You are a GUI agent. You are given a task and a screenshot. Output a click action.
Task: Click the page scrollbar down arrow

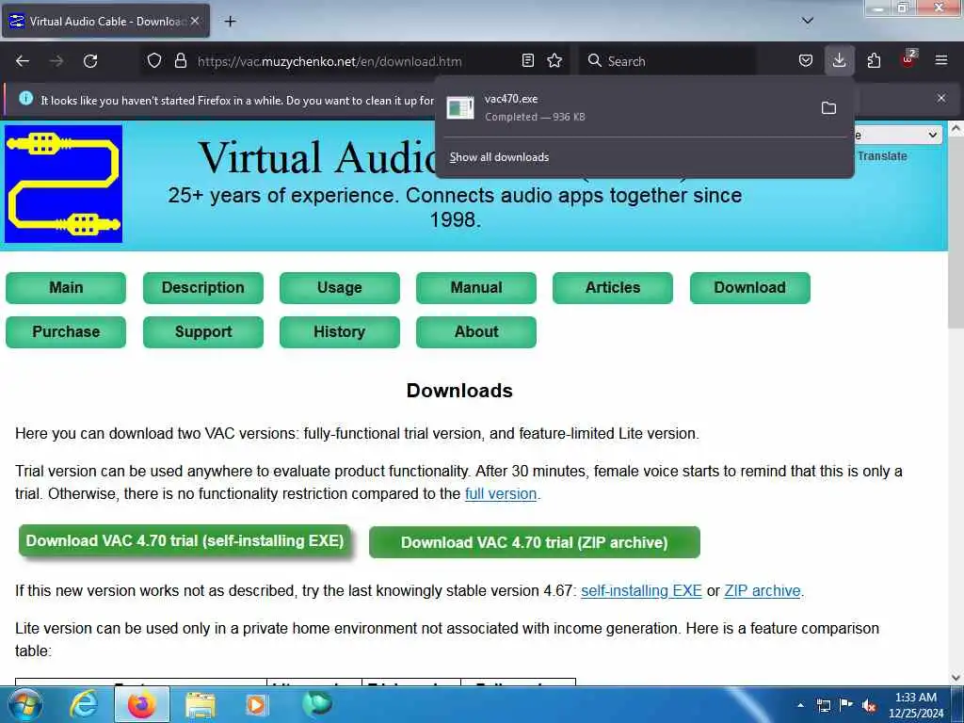pos(956,678)
